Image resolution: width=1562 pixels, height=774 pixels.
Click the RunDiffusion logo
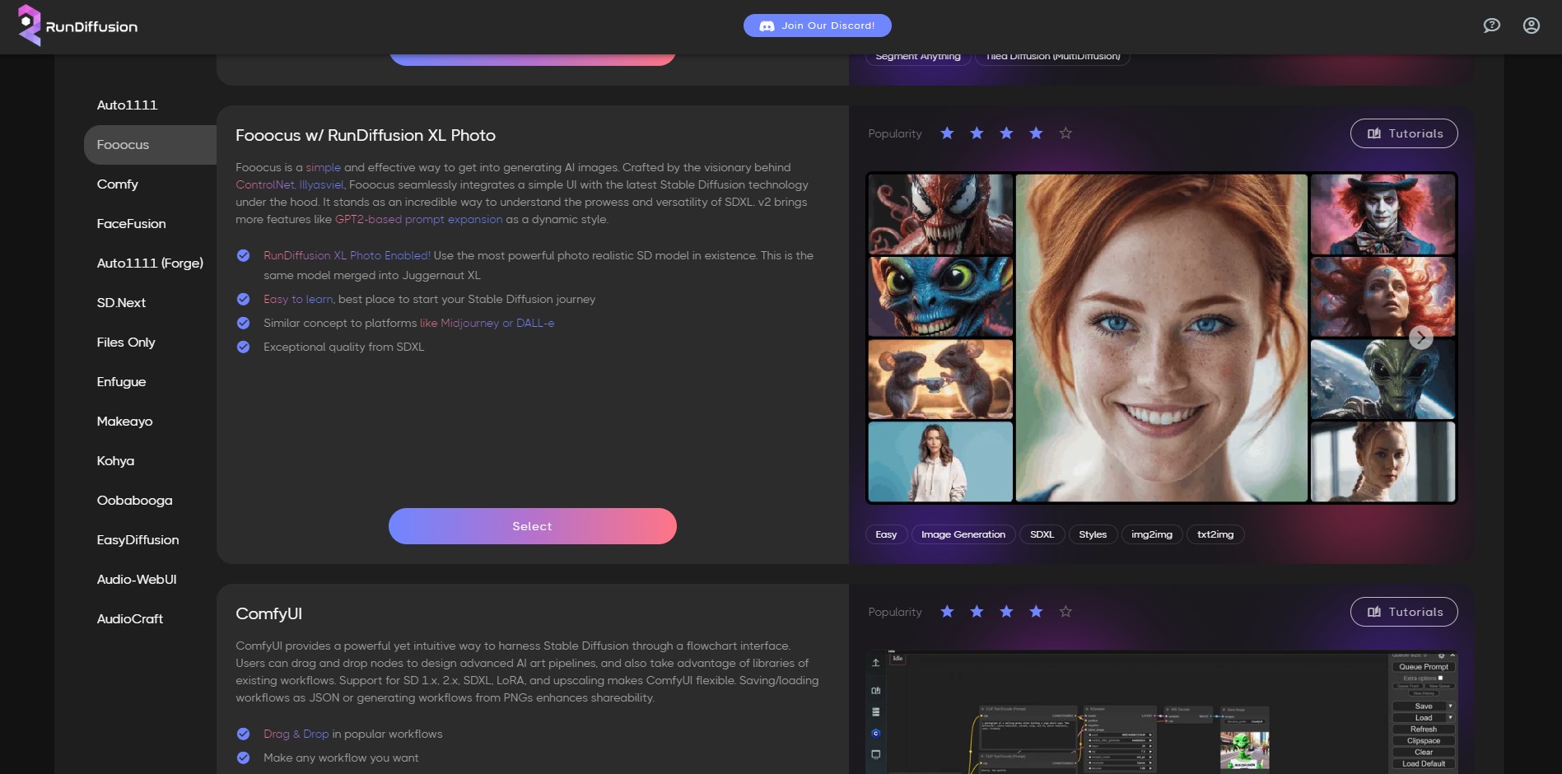78,26
